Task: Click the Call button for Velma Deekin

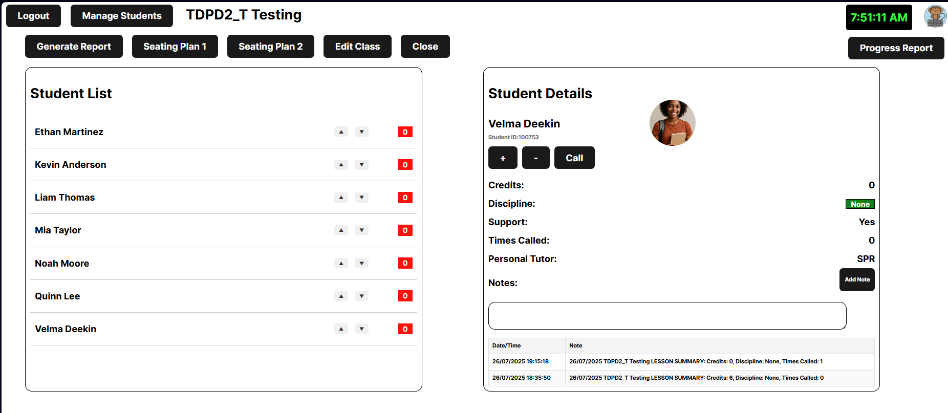Action: coord(574,158)
